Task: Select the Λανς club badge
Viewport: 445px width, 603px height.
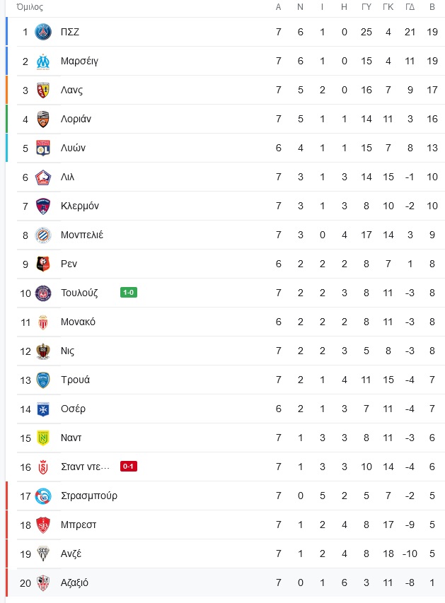Action: pyautogui.click(x=43, y=90)
